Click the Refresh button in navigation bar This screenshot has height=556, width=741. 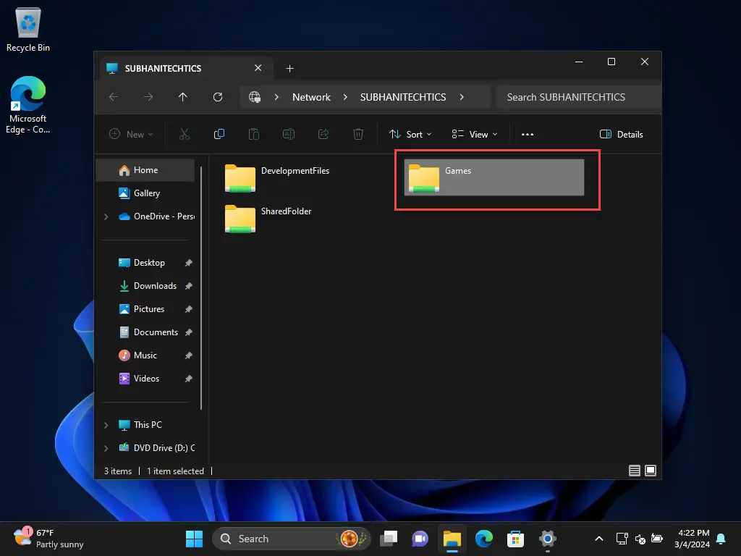coord(218,97)
